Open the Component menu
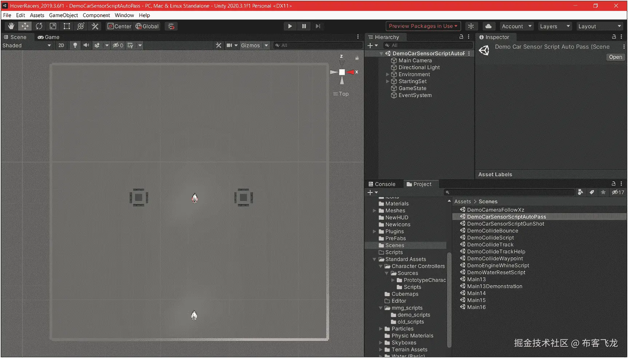Screen dimensions: 628x358 pos(96,15)
